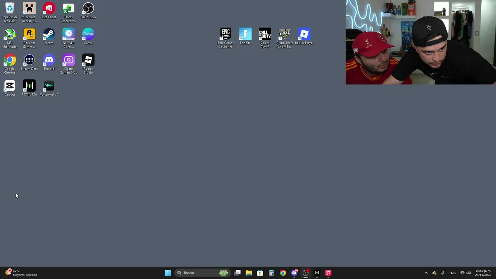Select the Epic Games Launcher icon
The width and height of the screenshot is (496, 279).
226,38
